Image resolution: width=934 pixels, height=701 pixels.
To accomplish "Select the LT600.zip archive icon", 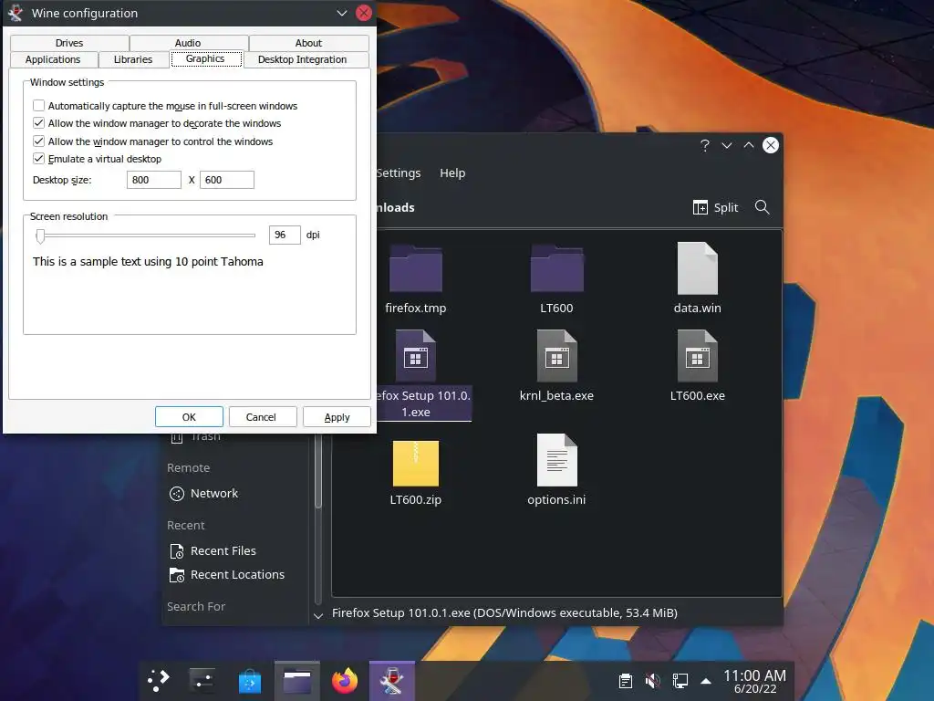I will coord(415,463).
